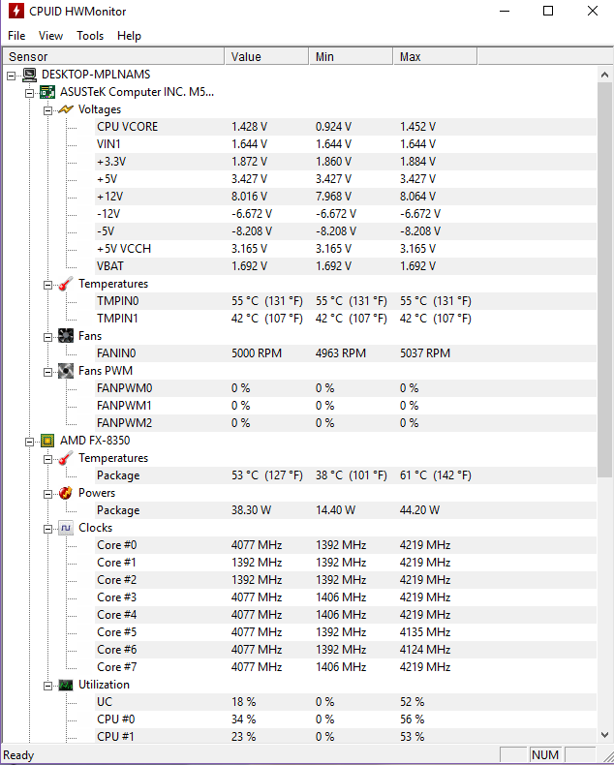Click the AMD FX-8350 processor chip icon
This screenshot has width=614, height=765.
[x=47, y=441]
